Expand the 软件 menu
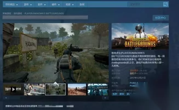 [x=42, y=4]
